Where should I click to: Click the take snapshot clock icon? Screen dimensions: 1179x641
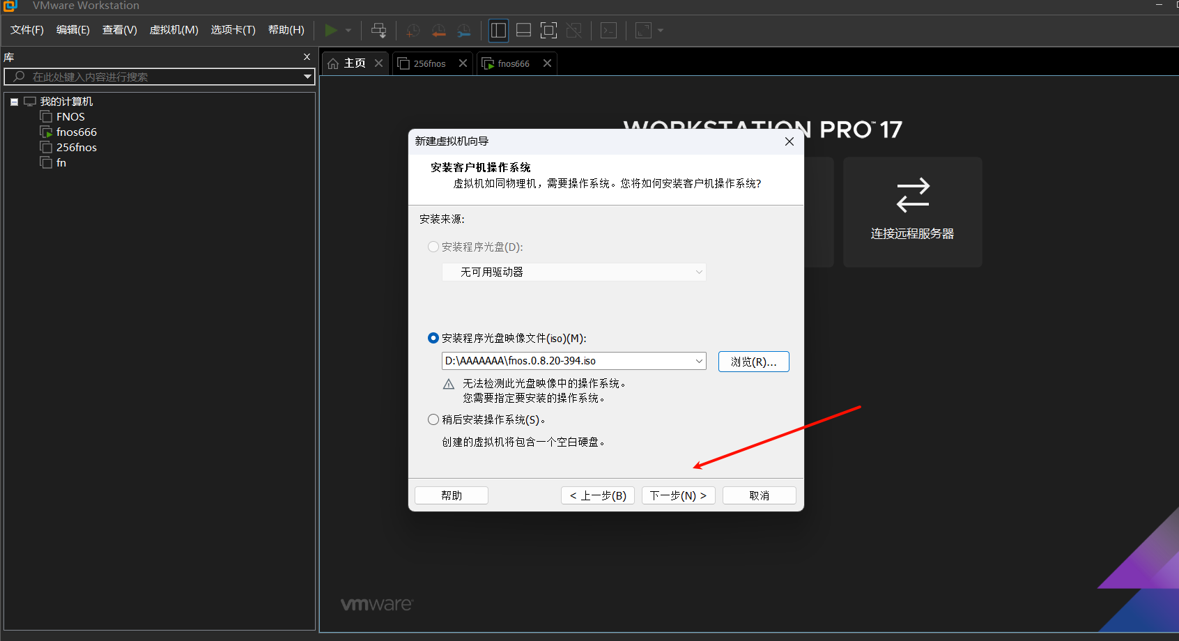tap(413, 30)
